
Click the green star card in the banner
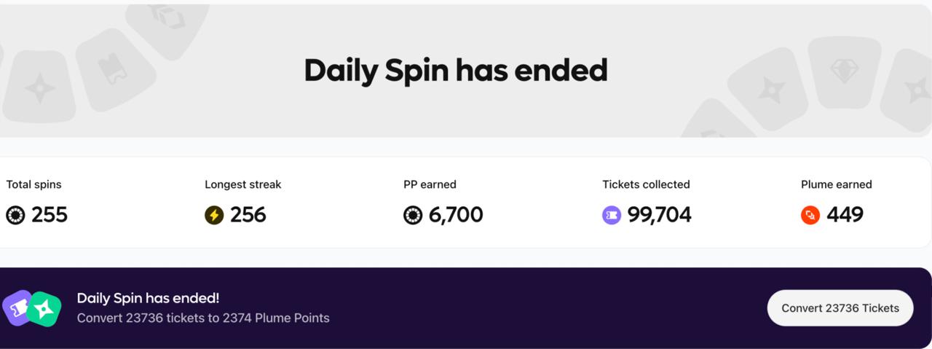(44, 310)
